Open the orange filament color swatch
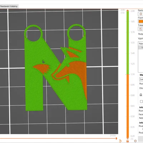 [x=141, y=21]
